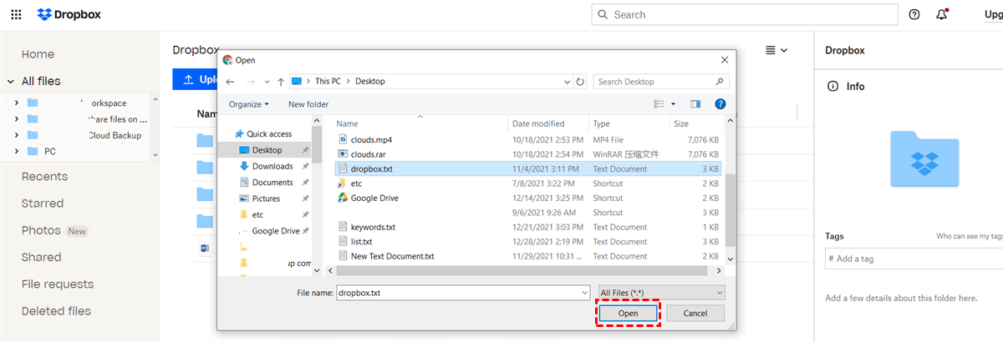
Task: Go to Home in Dropbox sidebar
Action: coord(38,54)
